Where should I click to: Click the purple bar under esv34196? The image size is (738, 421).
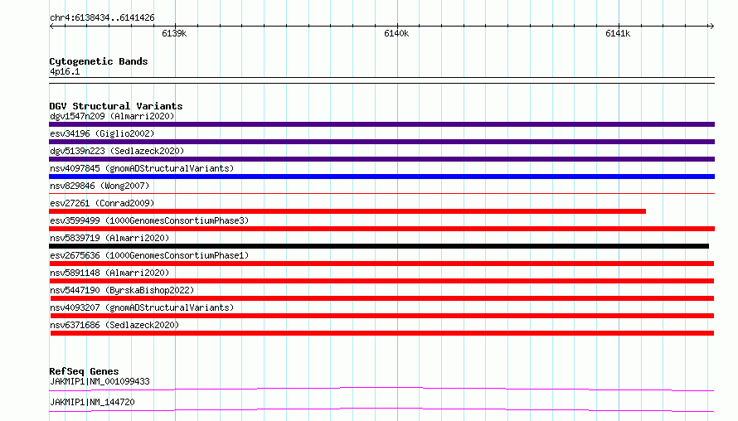pos(381,142)
